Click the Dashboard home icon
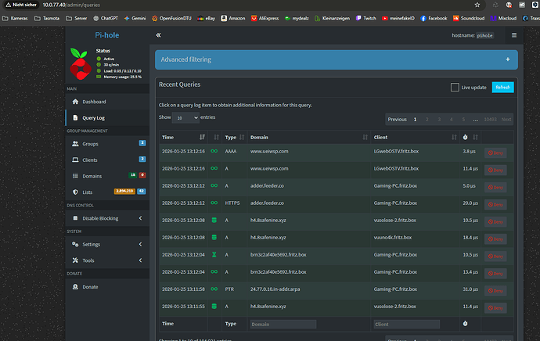 75,102
